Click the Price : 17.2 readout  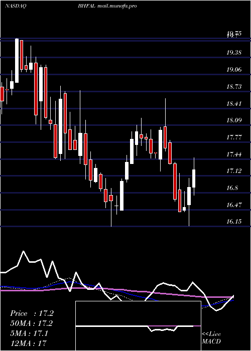[32, 313]
